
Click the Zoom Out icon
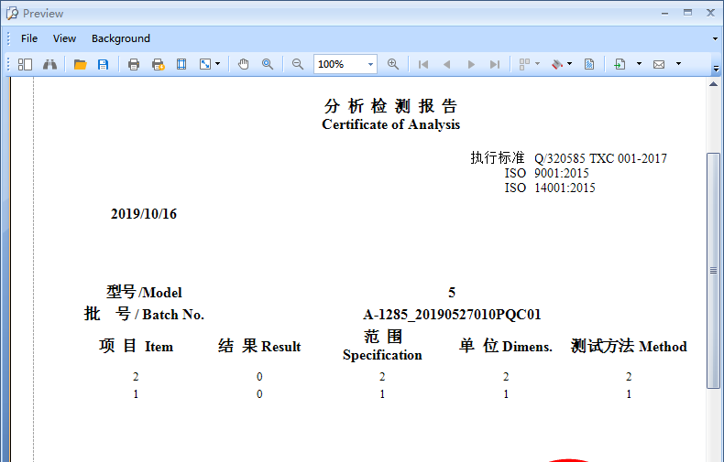pyautogui.click(x=298, y=64)
